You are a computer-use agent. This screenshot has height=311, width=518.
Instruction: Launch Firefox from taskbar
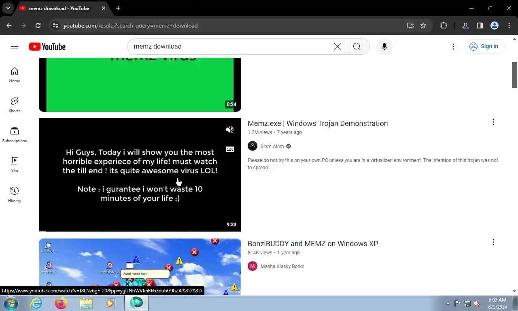[61, 303]
